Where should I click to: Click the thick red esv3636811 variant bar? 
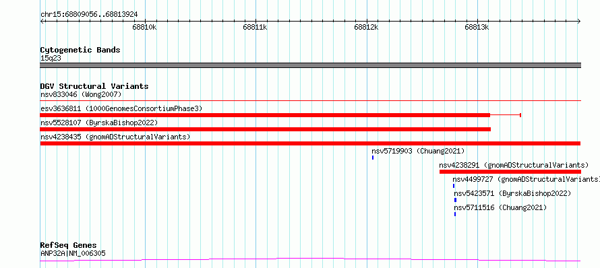265,115
